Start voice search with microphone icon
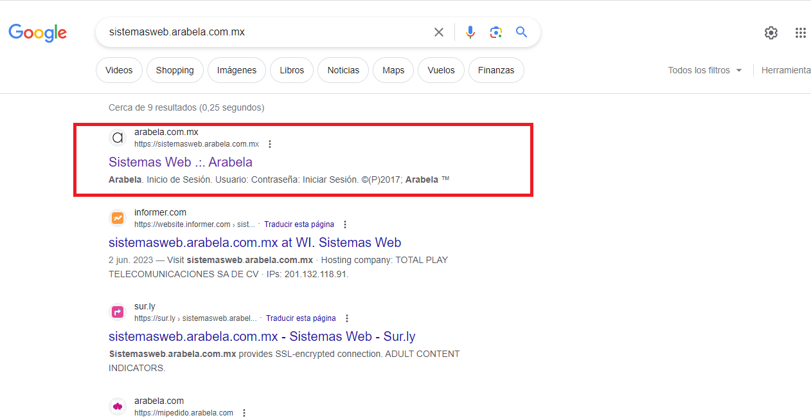Viewport: 811px width, 420px height. click(x=470, y=32)
